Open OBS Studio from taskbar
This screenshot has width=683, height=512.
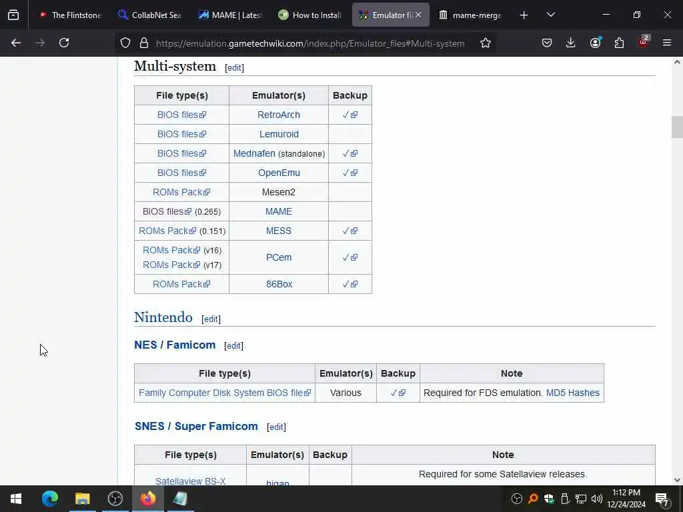115,499
